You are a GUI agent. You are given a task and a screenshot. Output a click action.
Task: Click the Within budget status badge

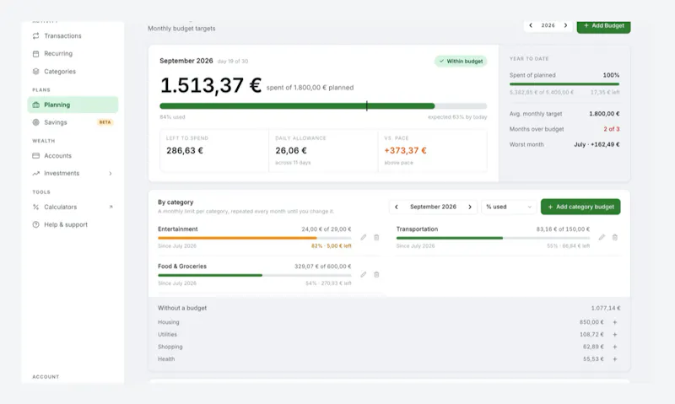(461, 61)
